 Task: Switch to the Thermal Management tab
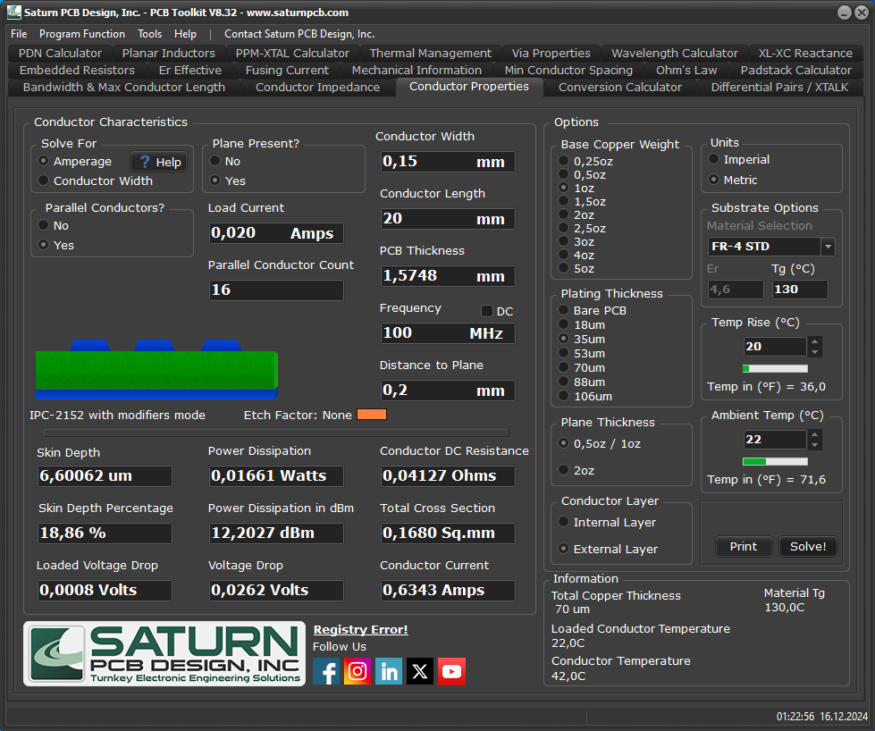pyautogui.click(x=430, y=53)
